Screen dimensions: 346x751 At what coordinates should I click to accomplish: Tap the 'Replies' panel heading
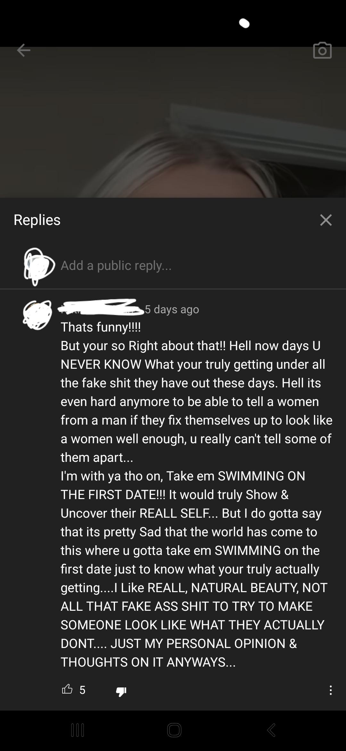pyautogui.click(x=37, y=220)
